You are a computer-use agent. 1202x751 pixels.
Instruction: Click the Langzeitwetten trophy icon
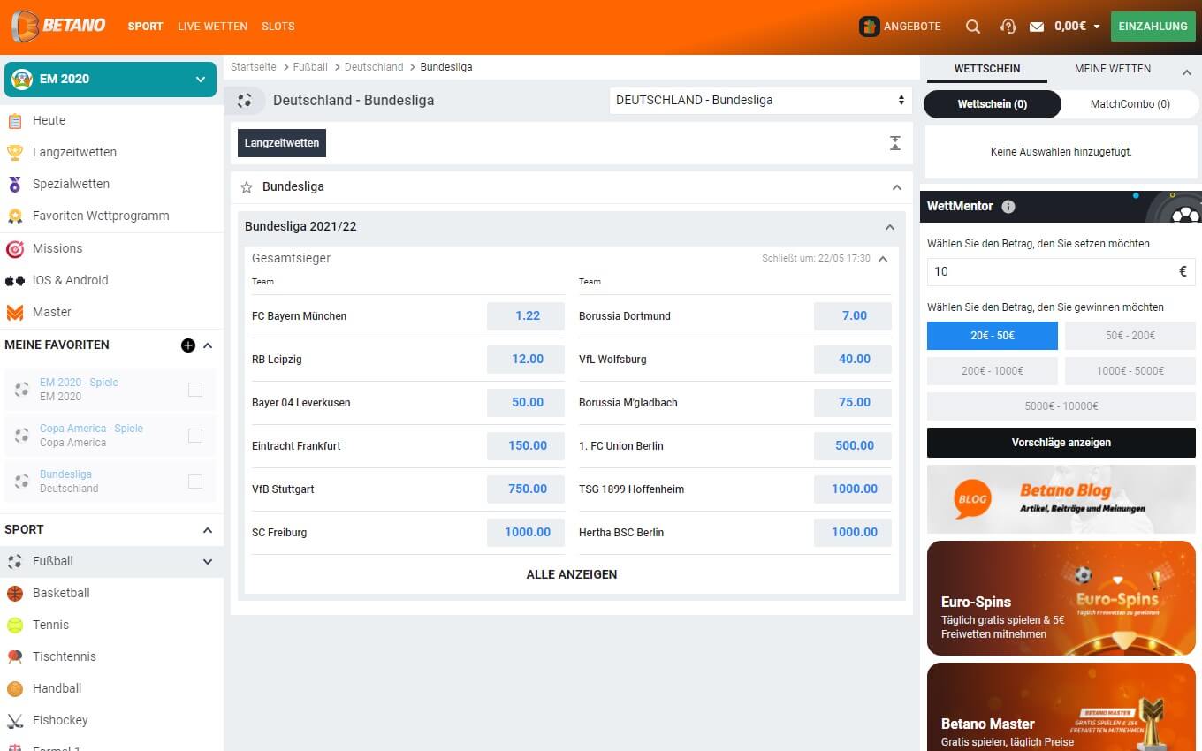[x=15, y=152]
